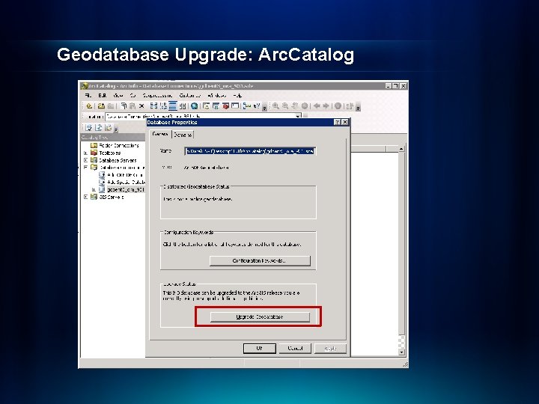Select the gdbent geodatabase connection
The image size is (539, 404).
coord(126,189)
